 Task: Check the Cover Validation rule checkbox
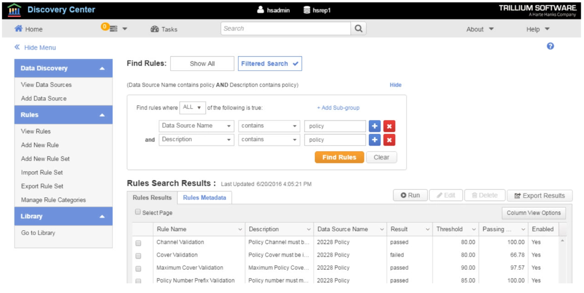(138, 256)
